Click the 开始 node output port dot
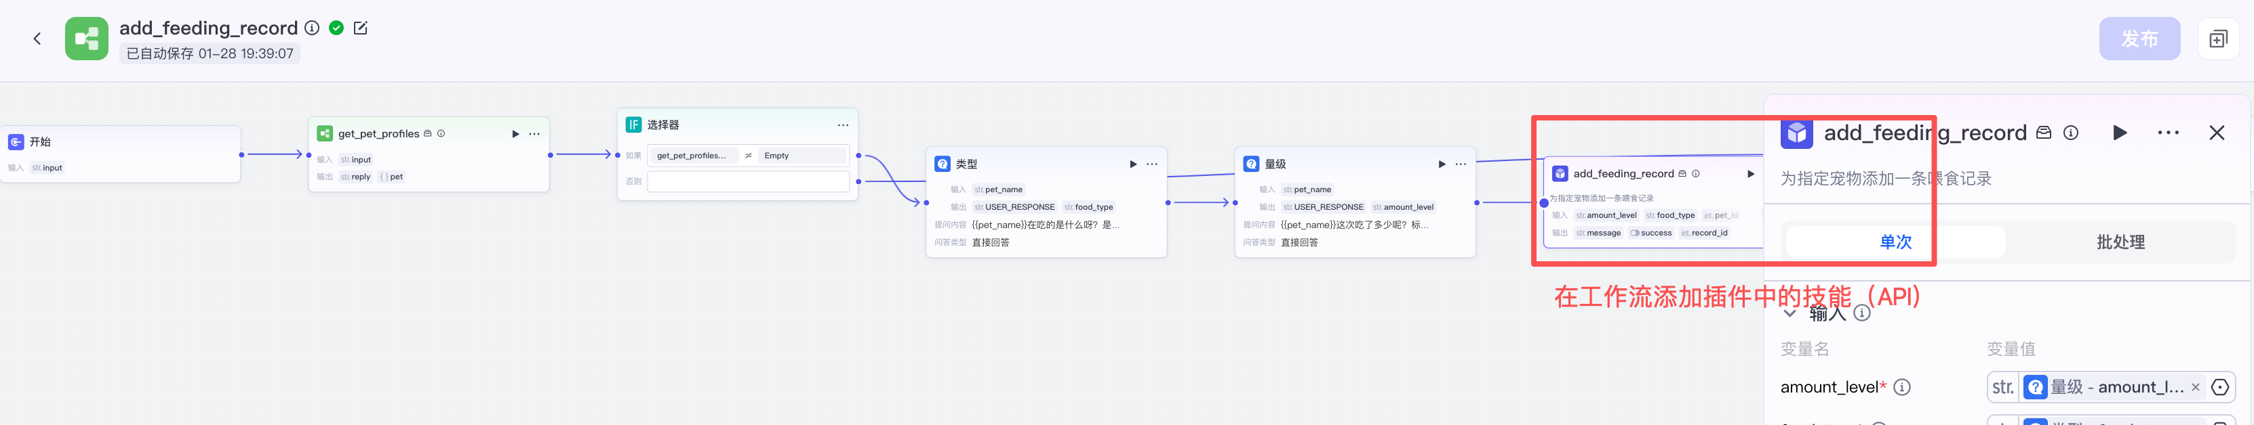This screenshot has width=2254, height=425. (241, 154)
